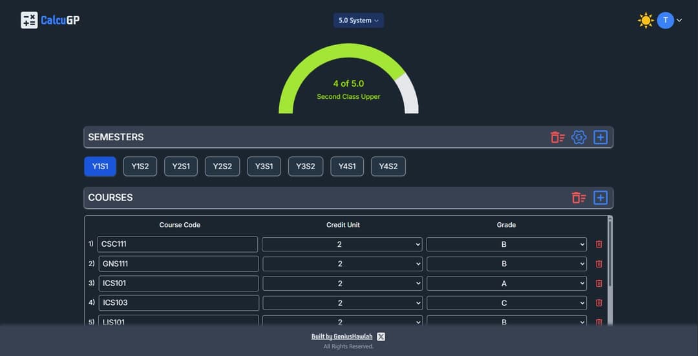Open the Grade dropdown for ICS103
Image resolution: width=698 pixels, height=356 pixels.
[x=506, y=302]
